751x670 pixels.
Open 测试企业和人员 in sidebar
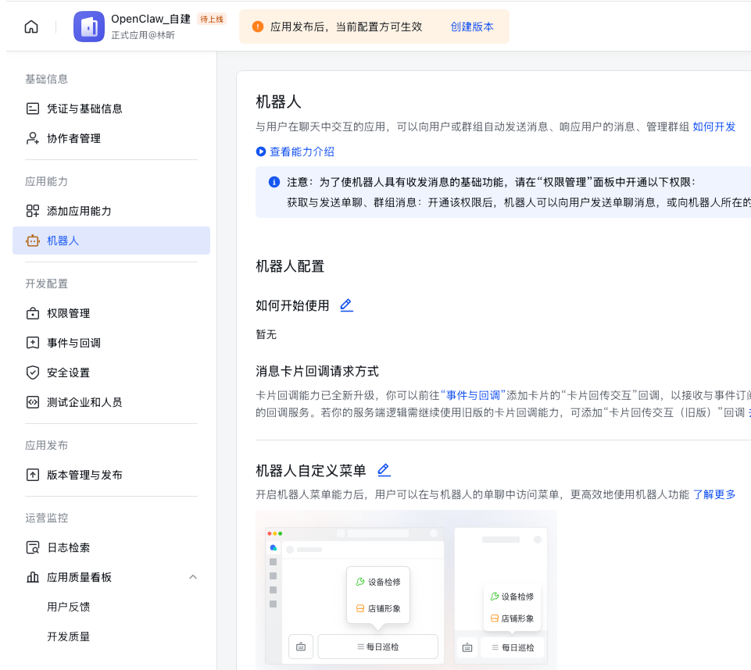[x=84, y=402]
